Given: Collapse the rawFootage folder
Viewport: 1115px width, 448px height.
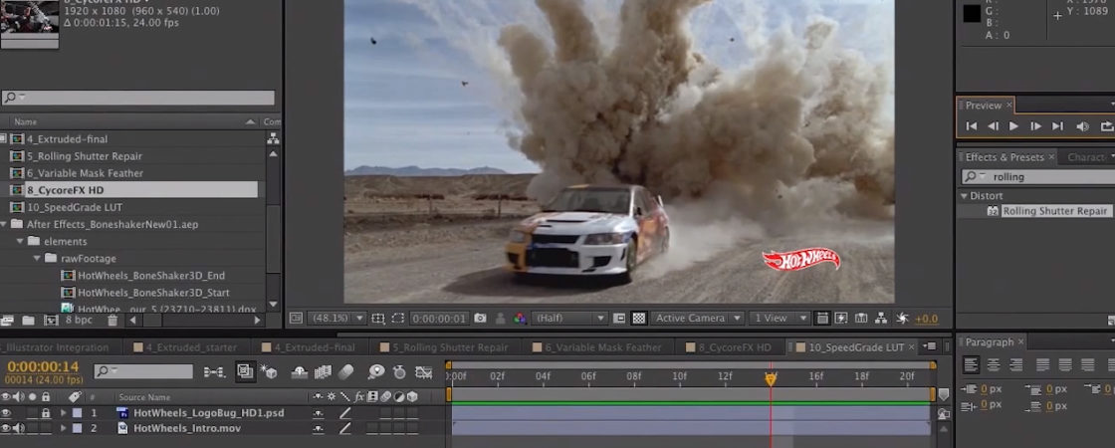Looking at the screenshot, I should [37, 259].
